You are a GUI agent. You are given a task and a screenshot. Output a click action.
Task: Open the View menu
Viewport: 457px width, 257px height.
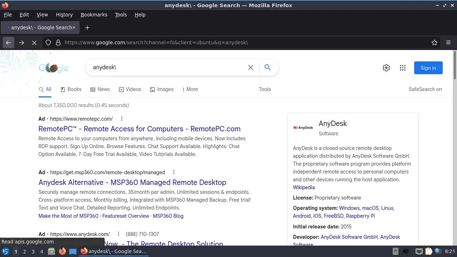[x=42, y=15]
